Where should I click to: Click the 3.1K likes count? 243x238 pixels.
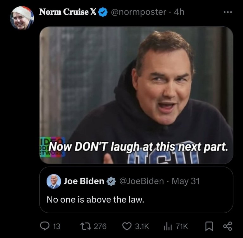142,226
